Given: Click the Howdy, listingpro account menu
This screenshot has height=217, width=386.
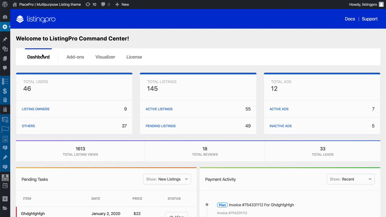Looking at the screenshot, I should point(366,5).
